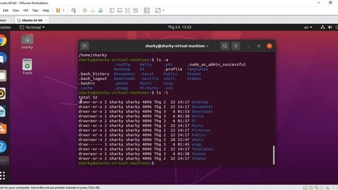
Task: Switch to the Ubuntu 64-bit tab
Action: pyautogui.click(x=32, y=20)
